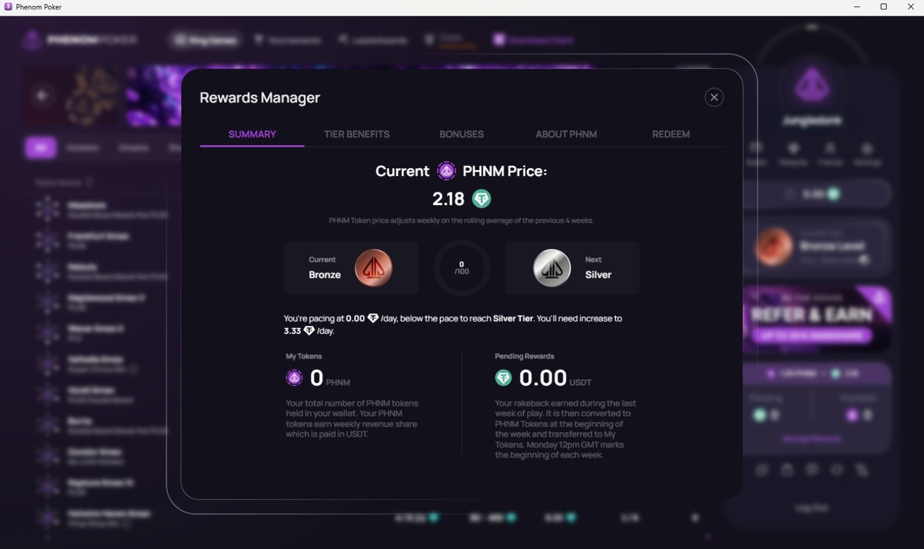The image size is (924, 549).
Task: Click the rakeback description paragraph
Action: pos(565,429)
